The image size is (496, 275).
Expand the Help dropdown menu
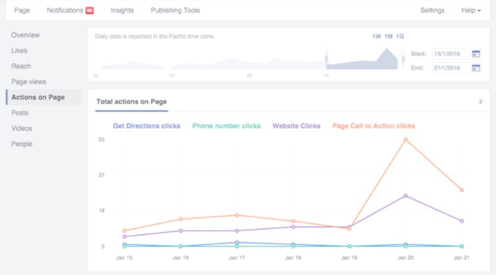[x=471, y=10]
